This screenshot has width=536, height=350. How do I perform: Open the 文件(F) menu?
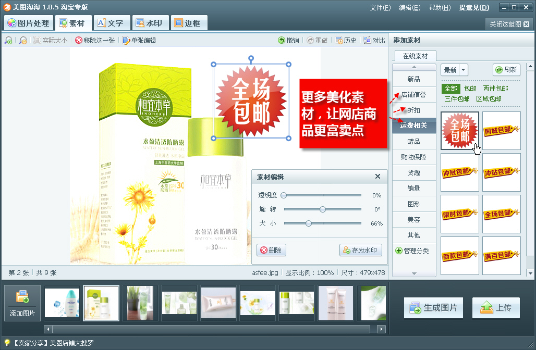click(380, 7)
